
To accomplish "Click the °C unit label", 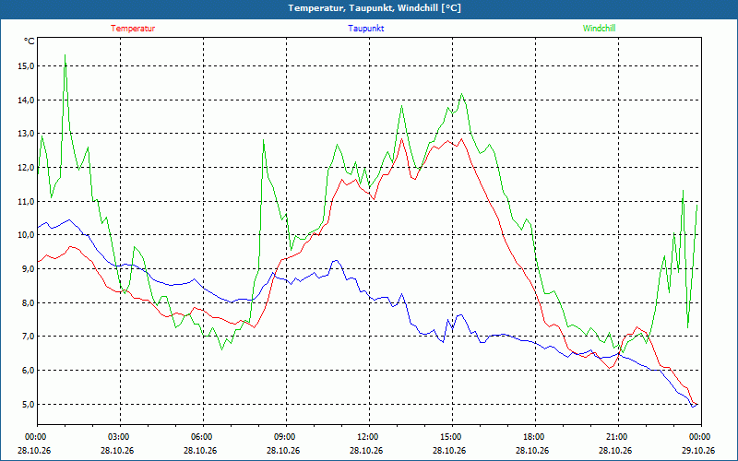I will click(x=30, y=41).
